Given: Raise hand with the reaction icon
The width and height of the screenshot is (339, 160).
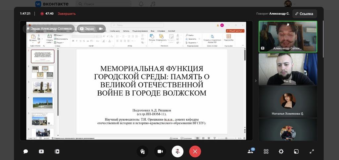Looking at the screenshot, I should click(142, 151).
